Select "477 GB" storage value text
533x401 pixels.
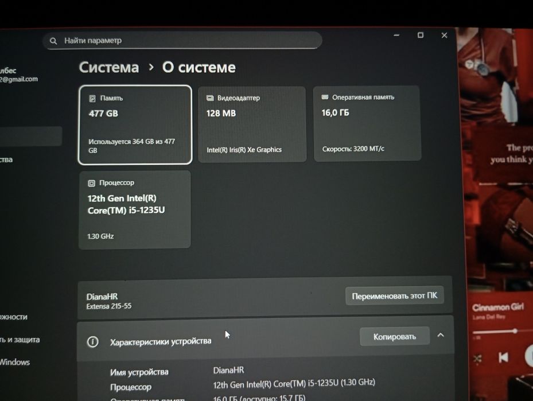[103, 114]
